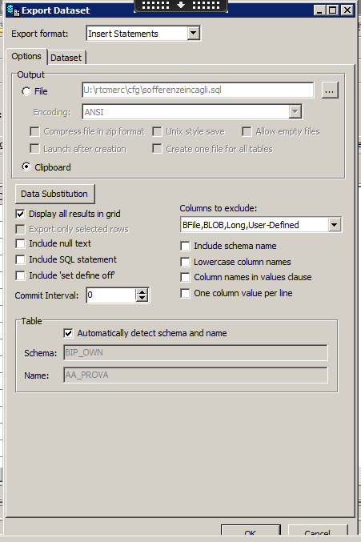Image resolution: width=361 pixels, height=542 pixels.
Task: Close the Export Dataset dialog
Action: [x=347, y=10]
